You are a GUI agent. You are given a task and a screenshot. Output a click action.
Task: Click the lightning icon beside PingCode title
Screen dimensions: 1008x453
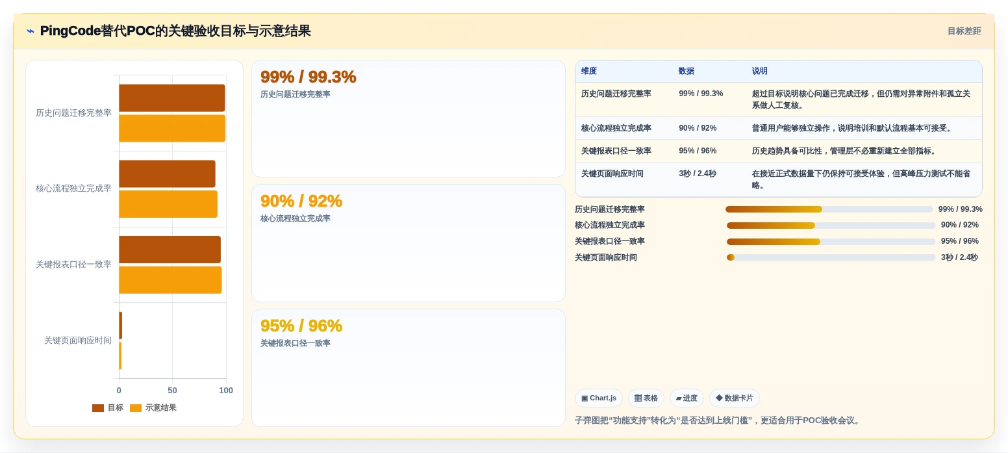click(x=30, y=31)
